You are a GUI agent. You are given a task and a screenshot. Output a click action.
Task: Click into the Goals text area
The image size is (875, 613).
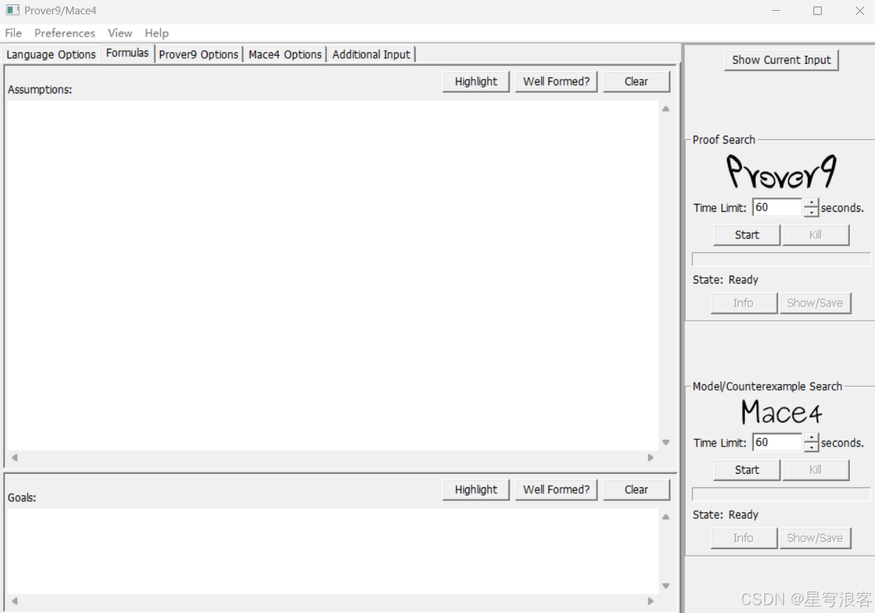point(332,551)
